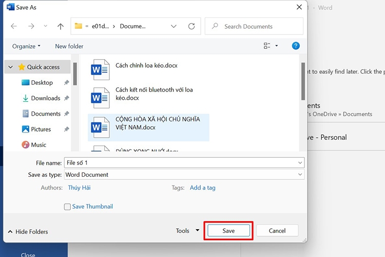The width and height of the screenshot is (385, 257).
Task: Open the File name dropdown arrow
Action: pos(300,163)
